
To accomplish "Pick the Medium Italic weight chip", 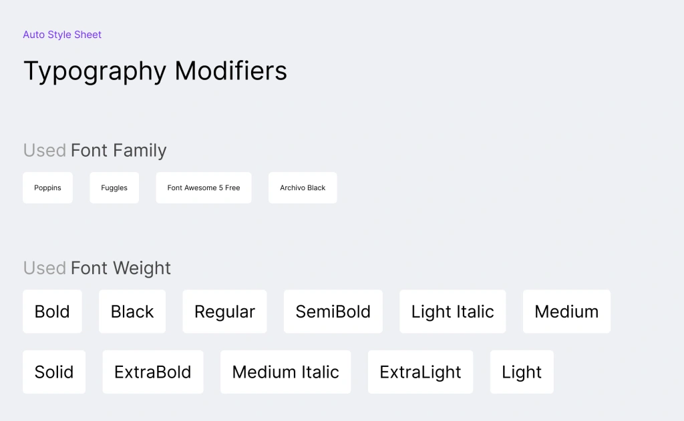I will [286, 372].
